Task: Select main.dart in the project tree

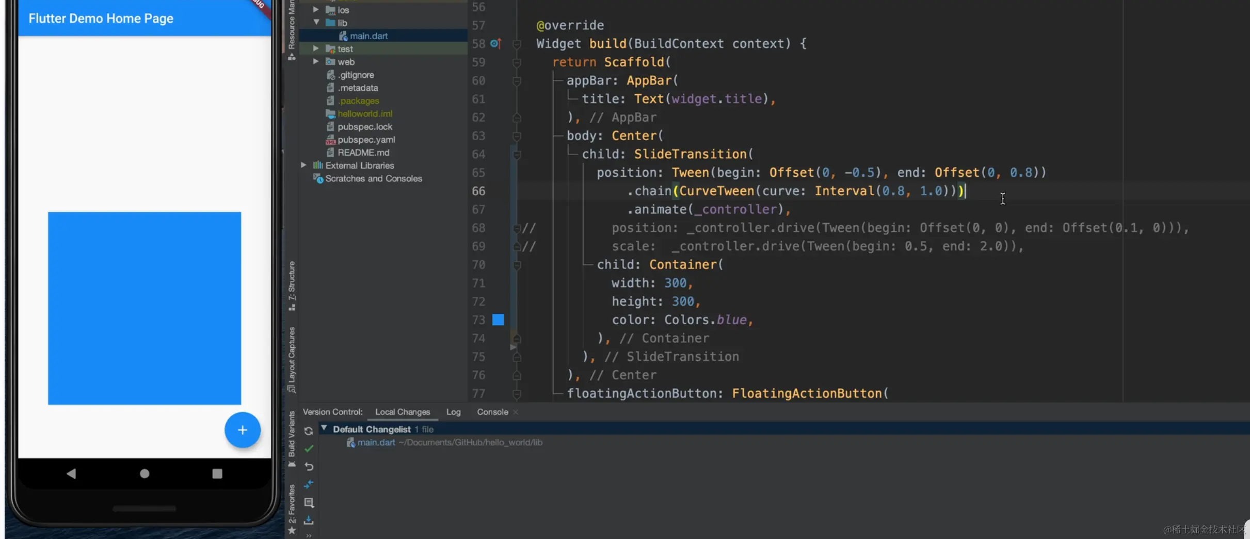Action: 368,36
